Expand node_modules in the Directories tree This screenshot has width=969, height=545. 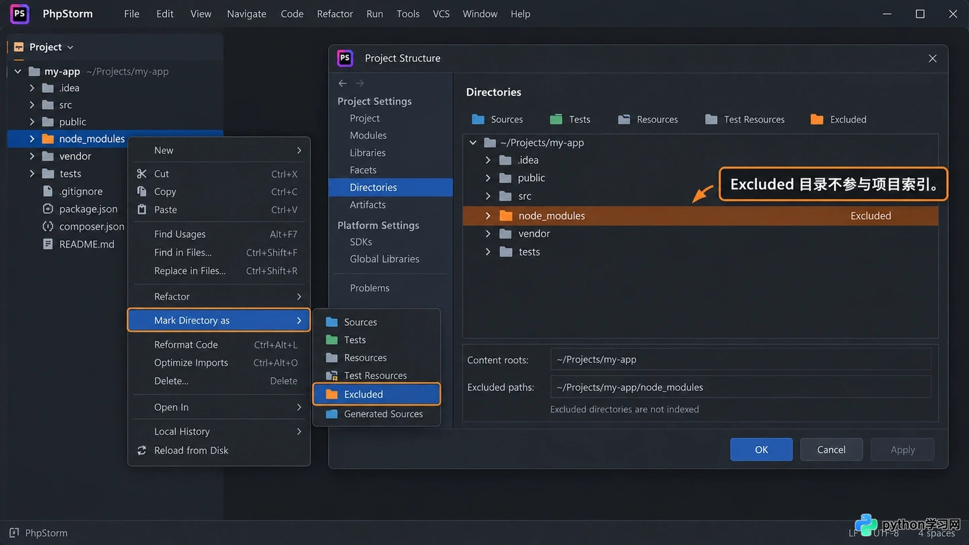pyautogui.click(x=488, y=216)
